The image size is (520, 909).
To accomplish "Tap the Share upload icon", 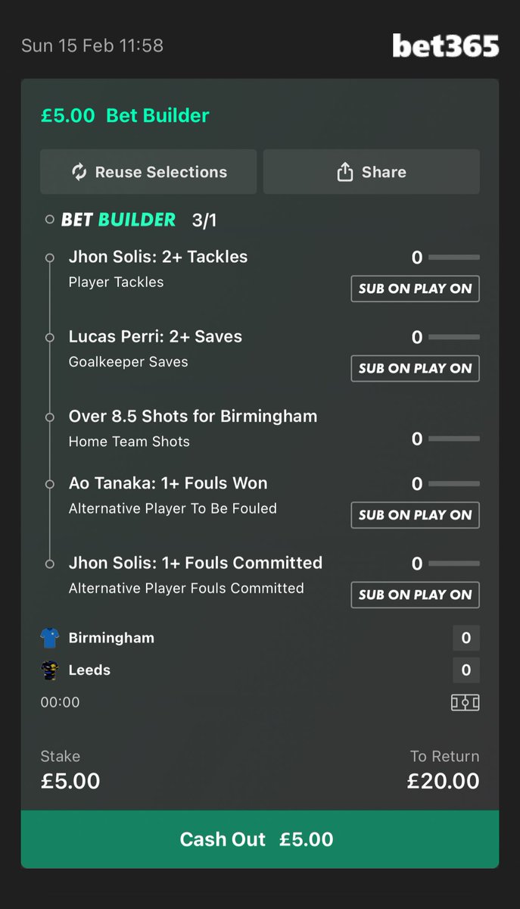I will (345, 172).
